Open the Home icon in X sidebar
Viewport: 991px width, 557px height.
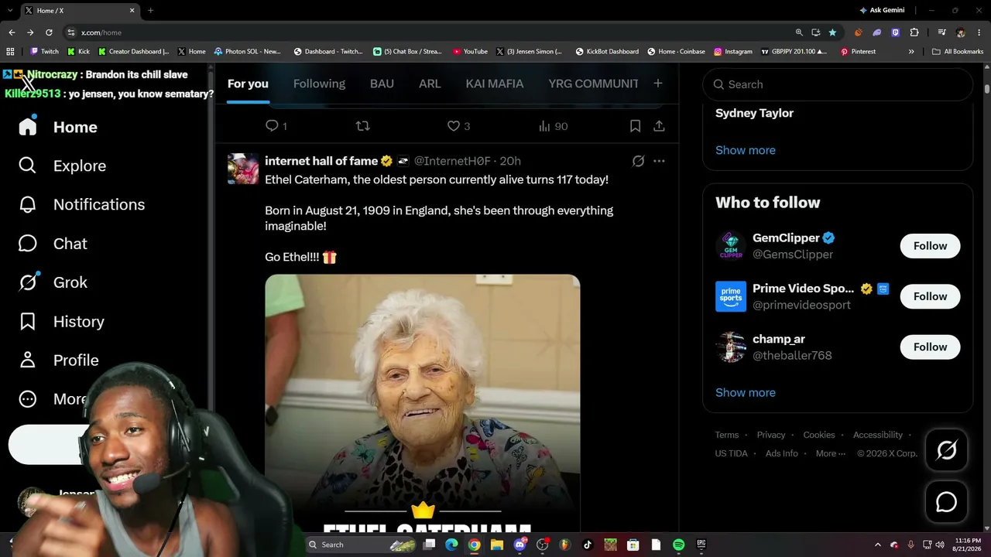[28, 126]
